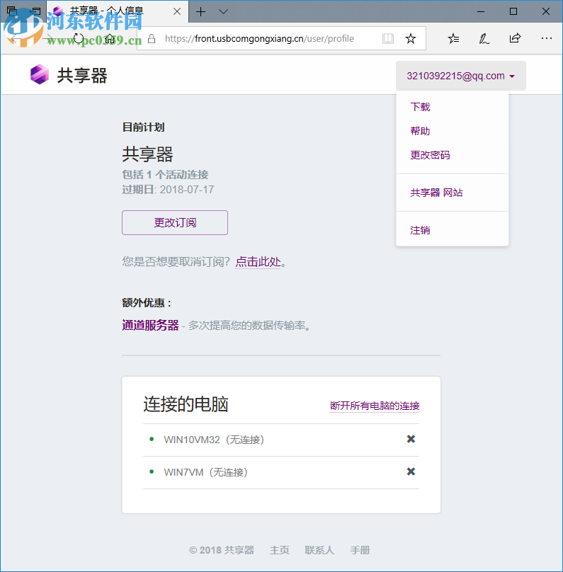
Task: Select the WIN7VM（无连接）row text
Action: (x=206, y=472)
